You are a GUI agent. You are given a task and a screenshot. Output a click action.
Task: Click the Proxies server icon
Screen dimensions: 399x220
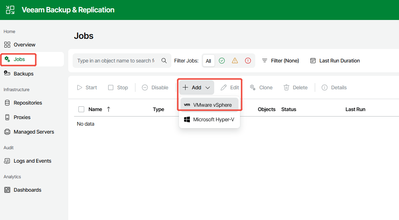(7, 117)
